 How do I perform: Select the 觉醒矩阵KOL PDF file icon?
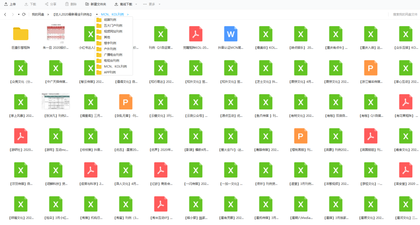(196, 34)
